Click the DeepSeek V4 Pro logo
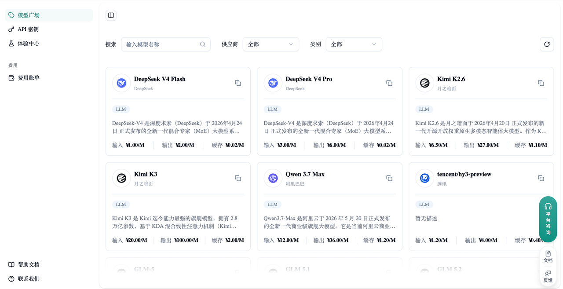This screenshot has height=289, width=563. 273,83
